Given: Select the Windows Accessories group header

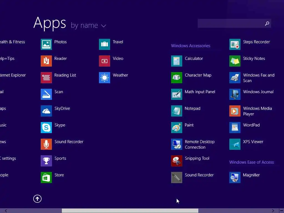Looking at the screenshot, I should (191, 46).
